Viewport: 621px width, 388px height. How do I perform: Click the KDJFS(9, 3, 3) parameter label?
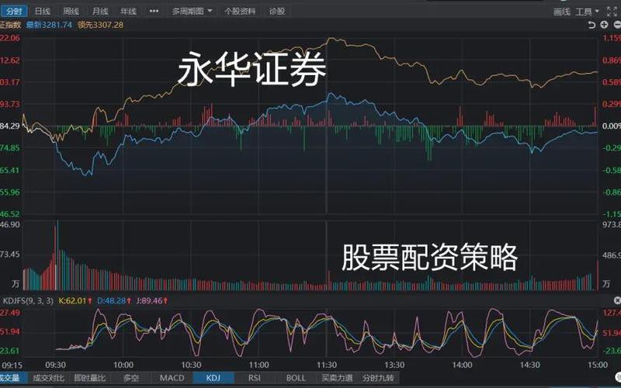(28, 301)
